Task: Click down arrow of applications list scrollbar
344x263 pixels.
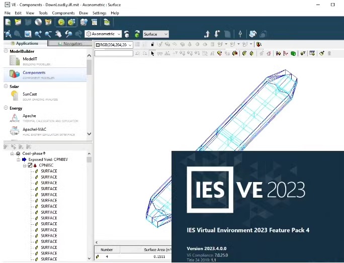Action: tap(89, 134)
